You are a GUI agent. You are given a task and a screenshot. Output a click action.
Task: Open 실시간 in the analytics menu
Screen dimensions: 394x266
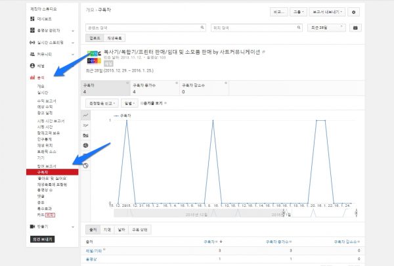coord(43,93)
